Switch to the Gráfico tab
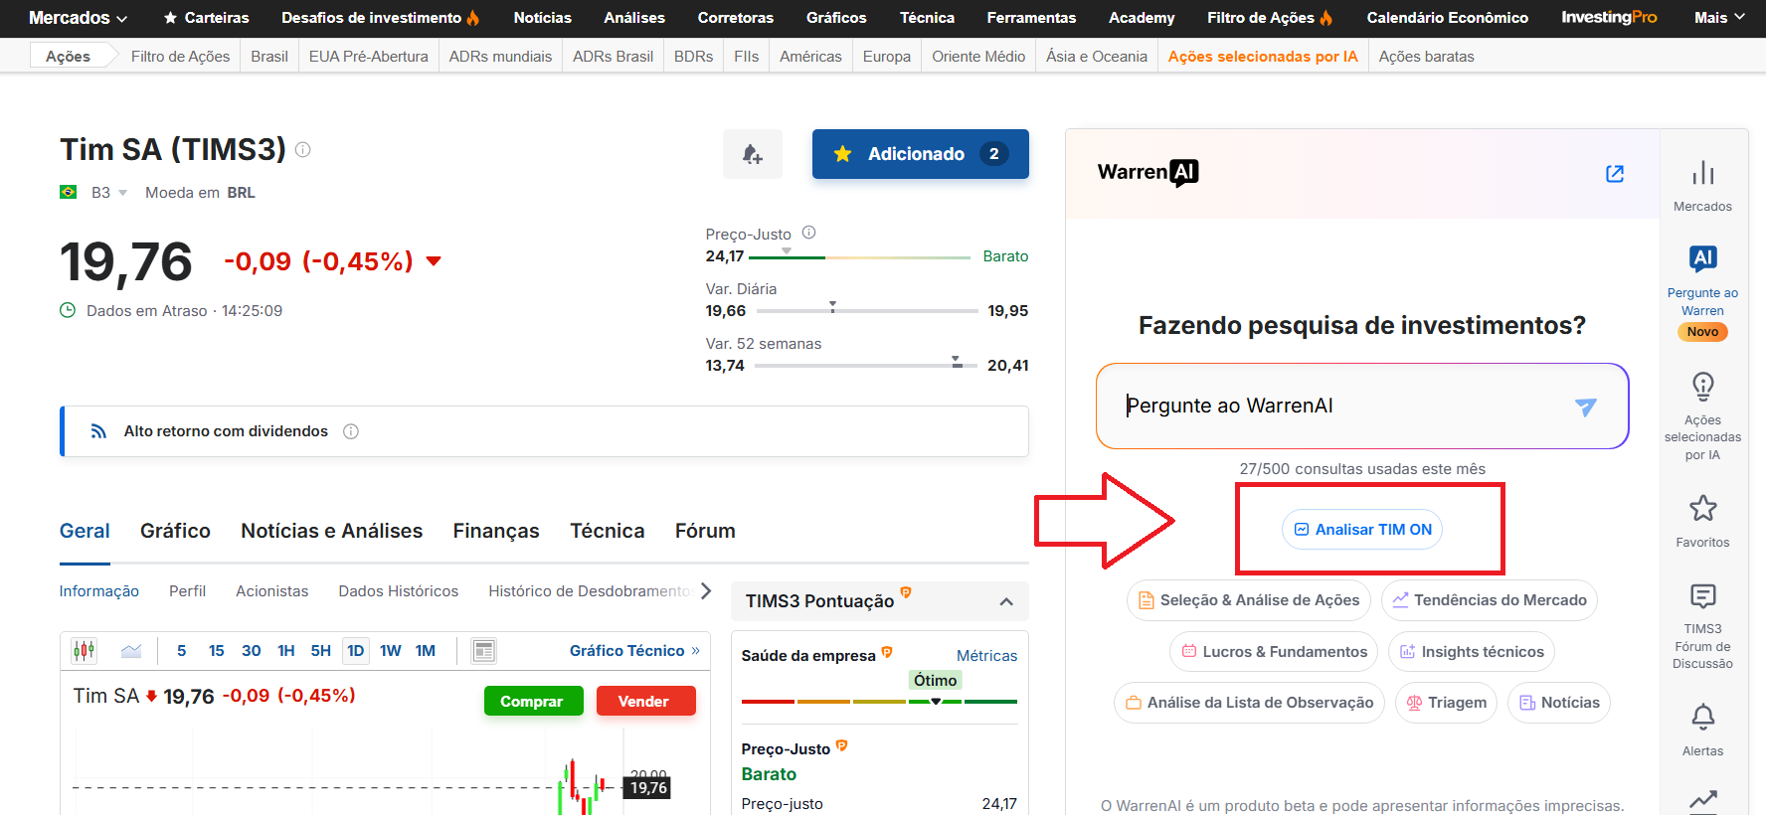 [x=175, y=531]
